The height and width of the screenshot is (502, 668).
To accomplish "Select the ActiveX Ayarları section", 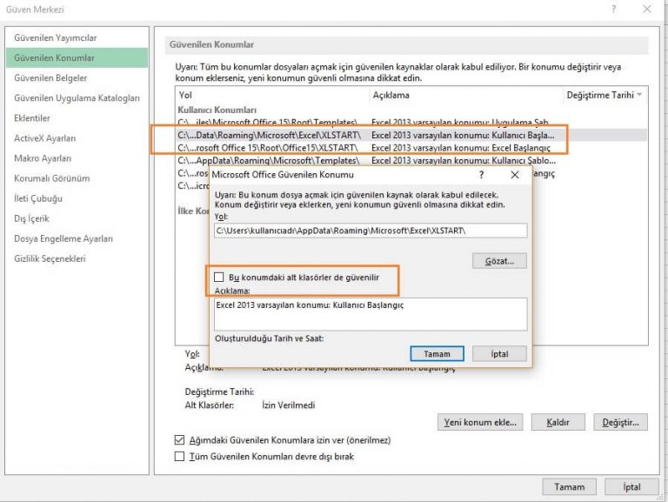I will pyautogui.click(x=44, y=138).
